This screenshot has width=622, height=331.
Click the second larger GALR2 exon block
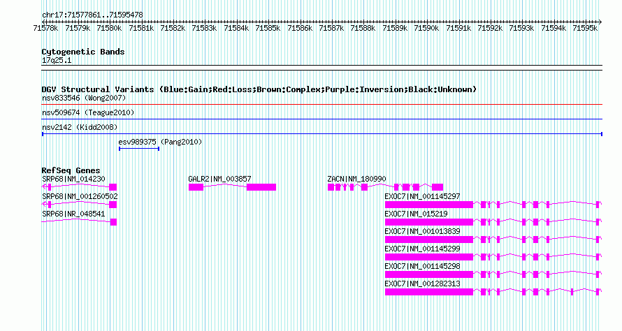pos(261,187)
